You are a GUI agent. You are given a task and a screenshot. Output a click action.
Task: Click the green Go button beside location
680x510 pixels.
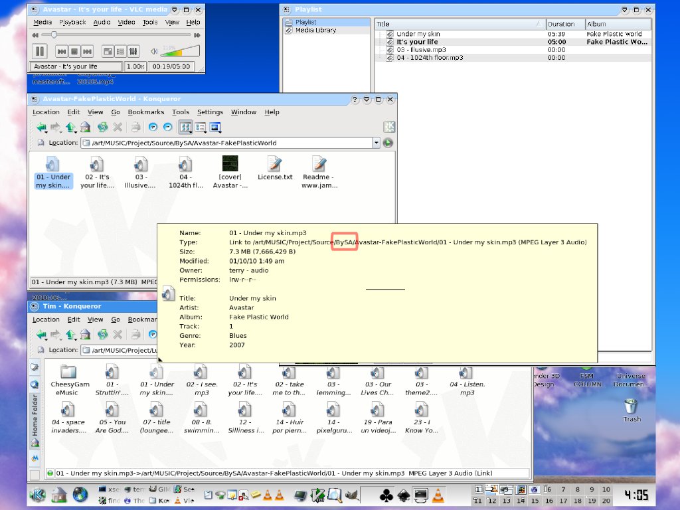[x=388, y=143]
